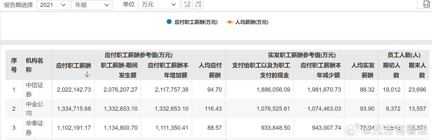Toggle 应付职工薪酬(万元) legend series
432x140 pixels.
pyautogui.click(x=192, y=22)
